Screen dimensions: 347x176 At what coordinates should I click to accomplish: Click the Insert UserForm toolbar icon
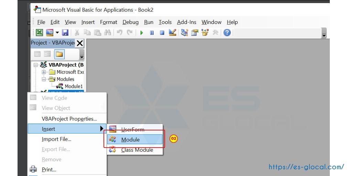pyautogui.click(x=50, y=33)
